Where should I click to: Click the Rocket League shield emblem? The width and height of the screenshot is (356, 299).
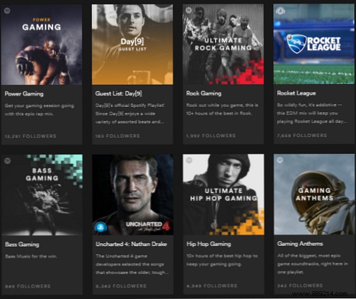296,43
